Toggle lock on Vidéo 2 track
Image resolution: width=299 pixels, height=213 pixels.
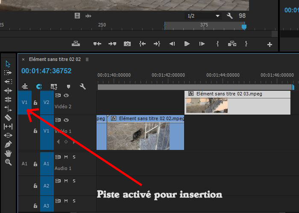tap(35, 103)
